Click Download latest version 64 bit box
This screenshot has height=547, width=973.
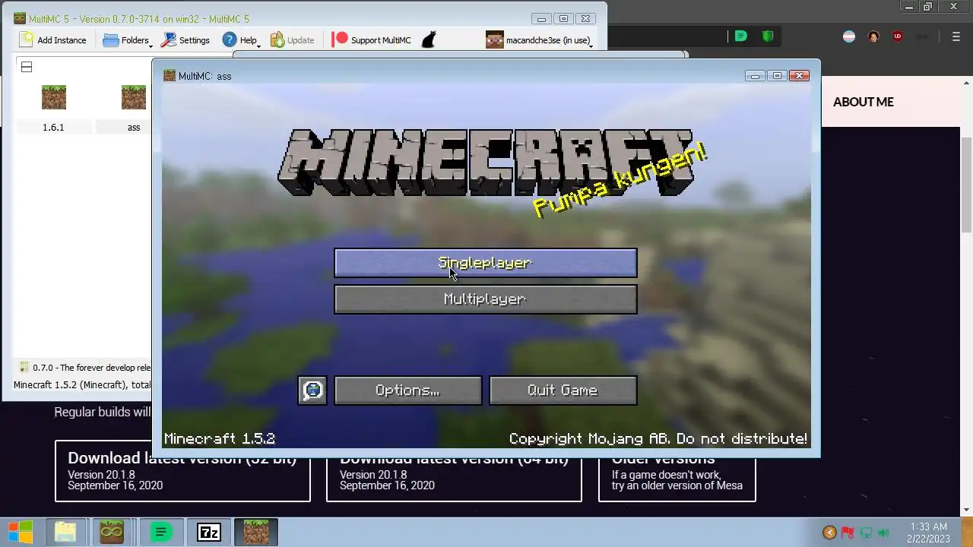pos(454,471)
